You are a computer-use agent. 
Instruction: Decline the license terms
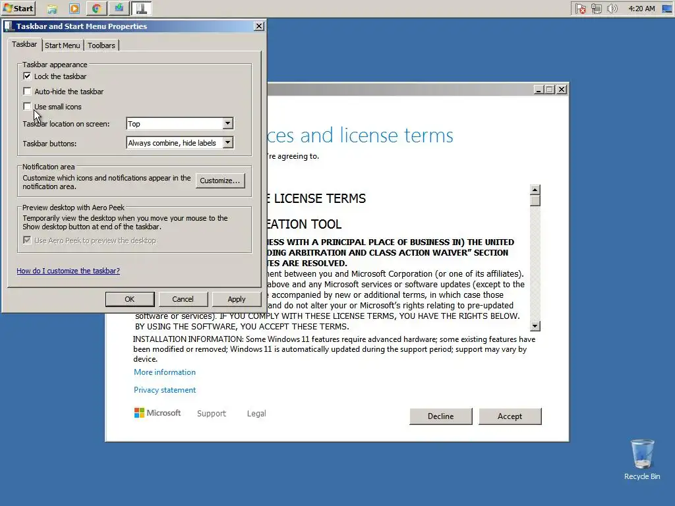click(440, 416)
